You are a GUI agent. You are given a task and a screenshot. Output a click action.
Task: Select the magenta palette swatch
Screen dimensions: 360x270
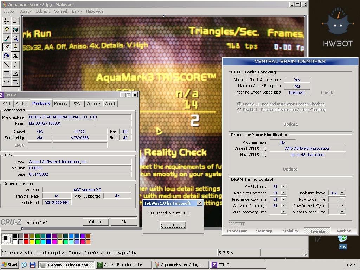(x=54, y=241)
